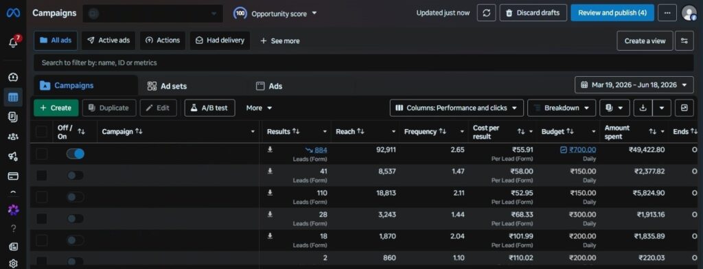Expand the export options dropdown arrow

(662, 108)
